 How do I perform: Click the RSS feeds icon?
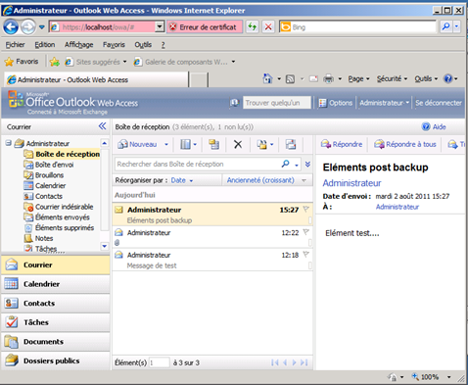click(290, 79)
